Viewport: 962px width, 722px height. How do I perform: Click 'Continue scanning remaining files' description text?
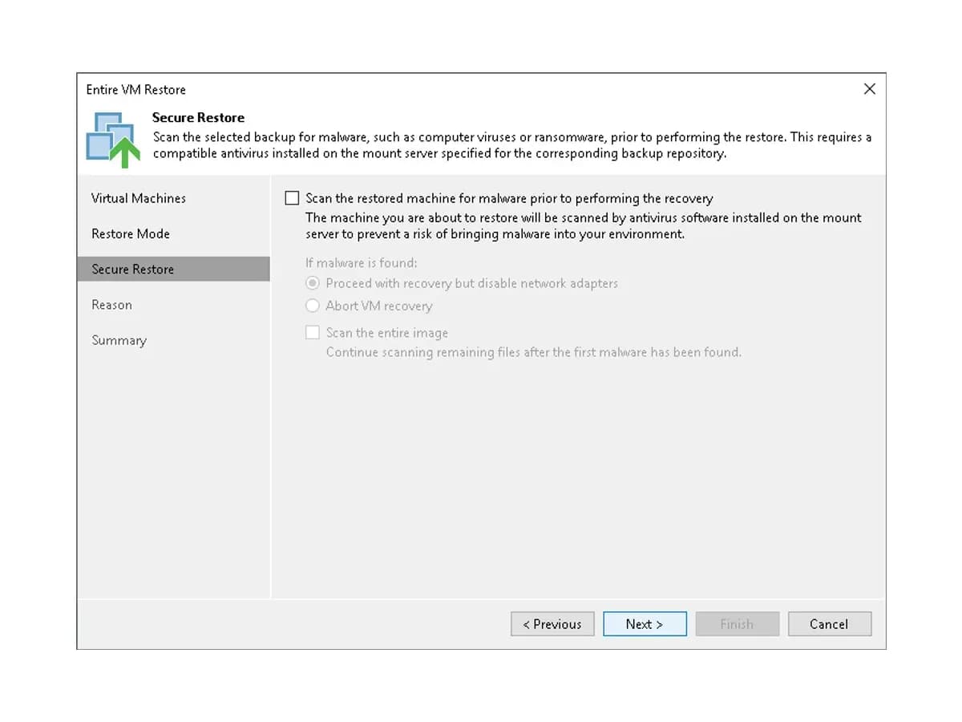click(x=533, y=352)
